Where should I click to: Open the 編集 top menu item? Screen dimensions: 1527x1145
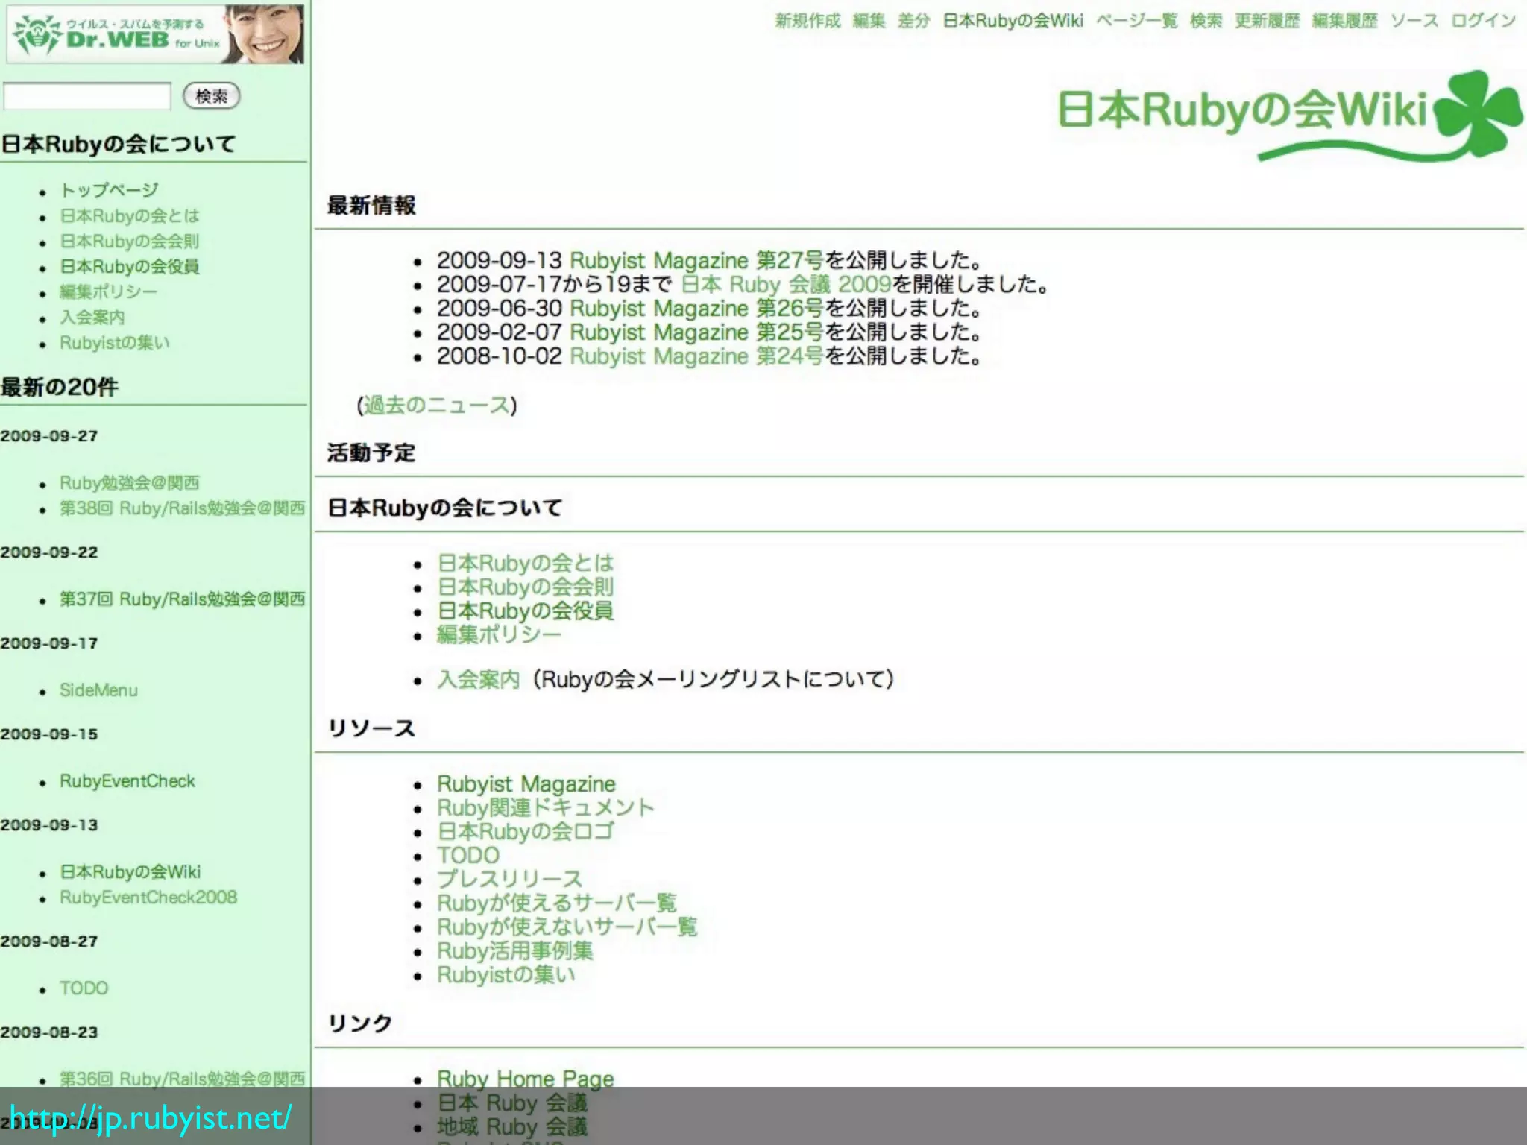tap(869, 21)
